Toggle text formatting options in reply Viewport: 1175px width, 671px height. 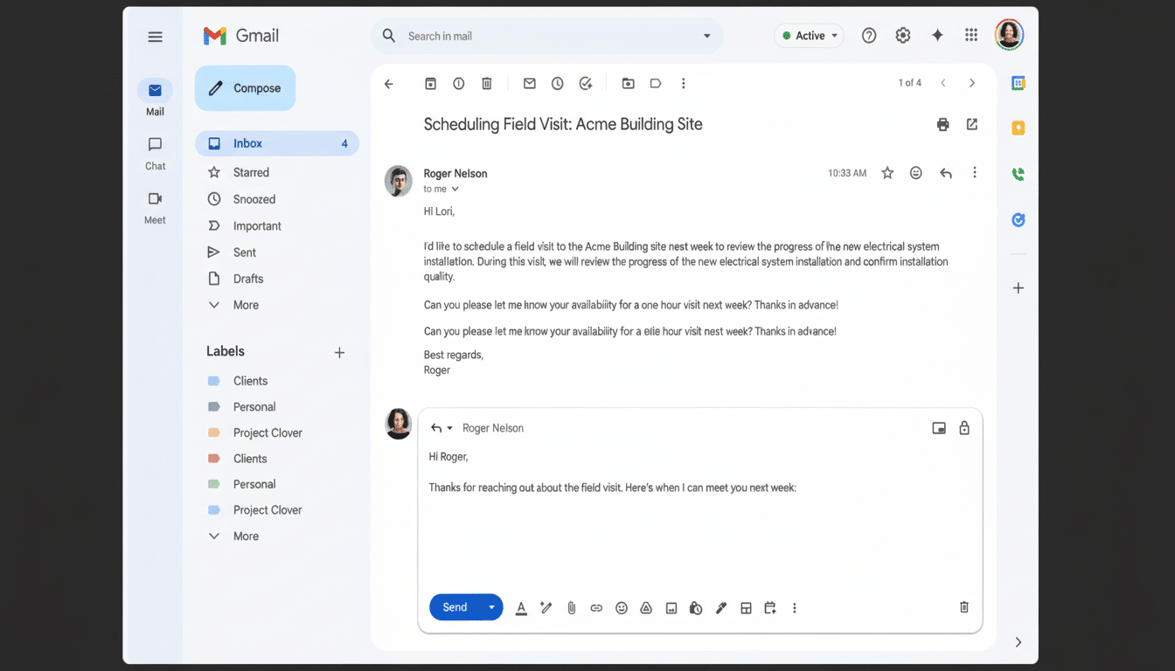tap(521, 607)
